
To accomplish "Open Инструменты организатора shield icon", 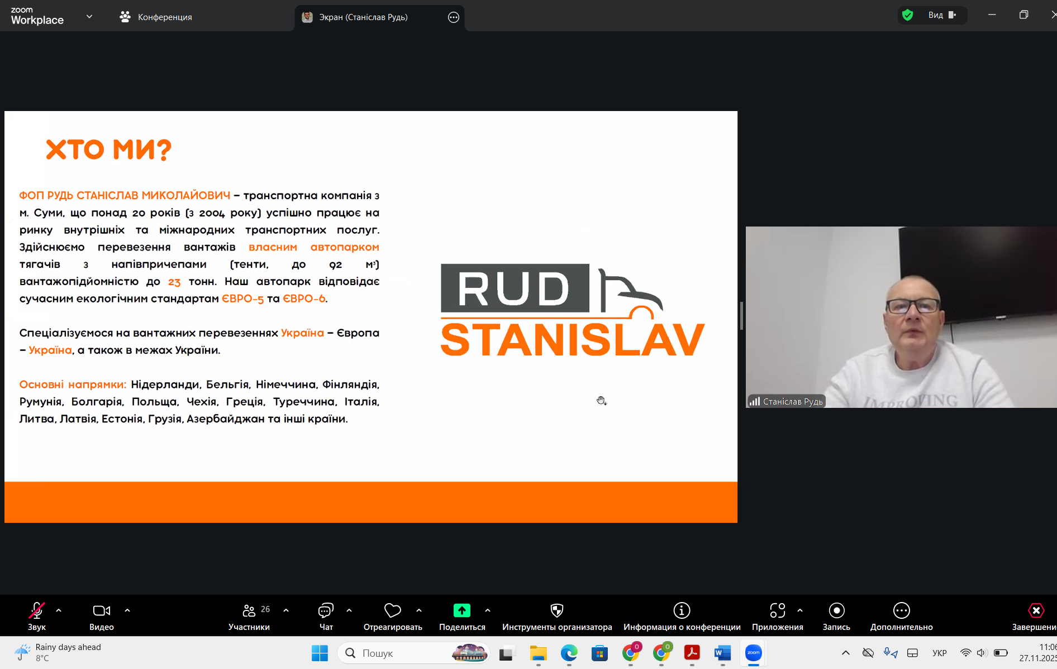I will (x=556, y=611).
